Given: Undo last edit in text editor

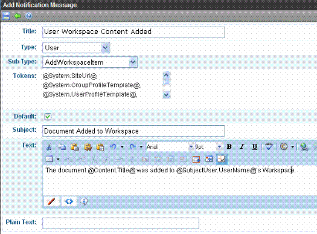Looking at the screenshot, I should tap(113, 147).
